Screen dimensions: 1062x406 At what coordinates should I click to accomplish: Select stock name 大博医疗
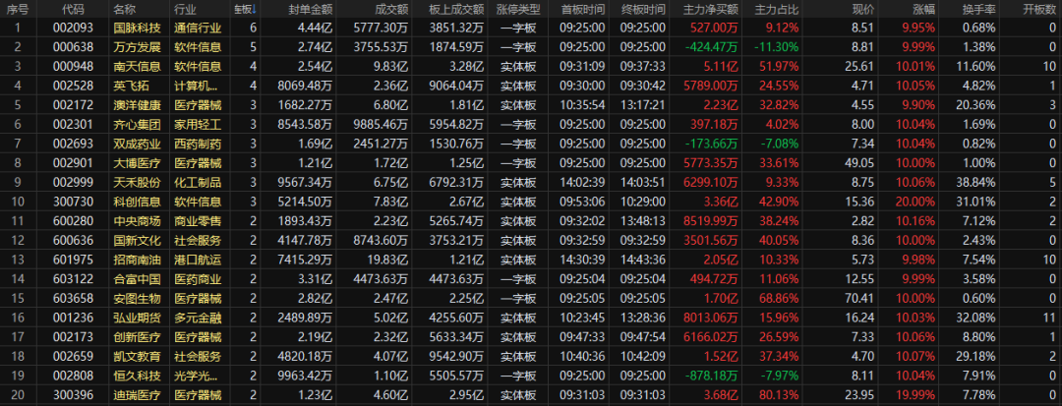click(x=138, y=163)
